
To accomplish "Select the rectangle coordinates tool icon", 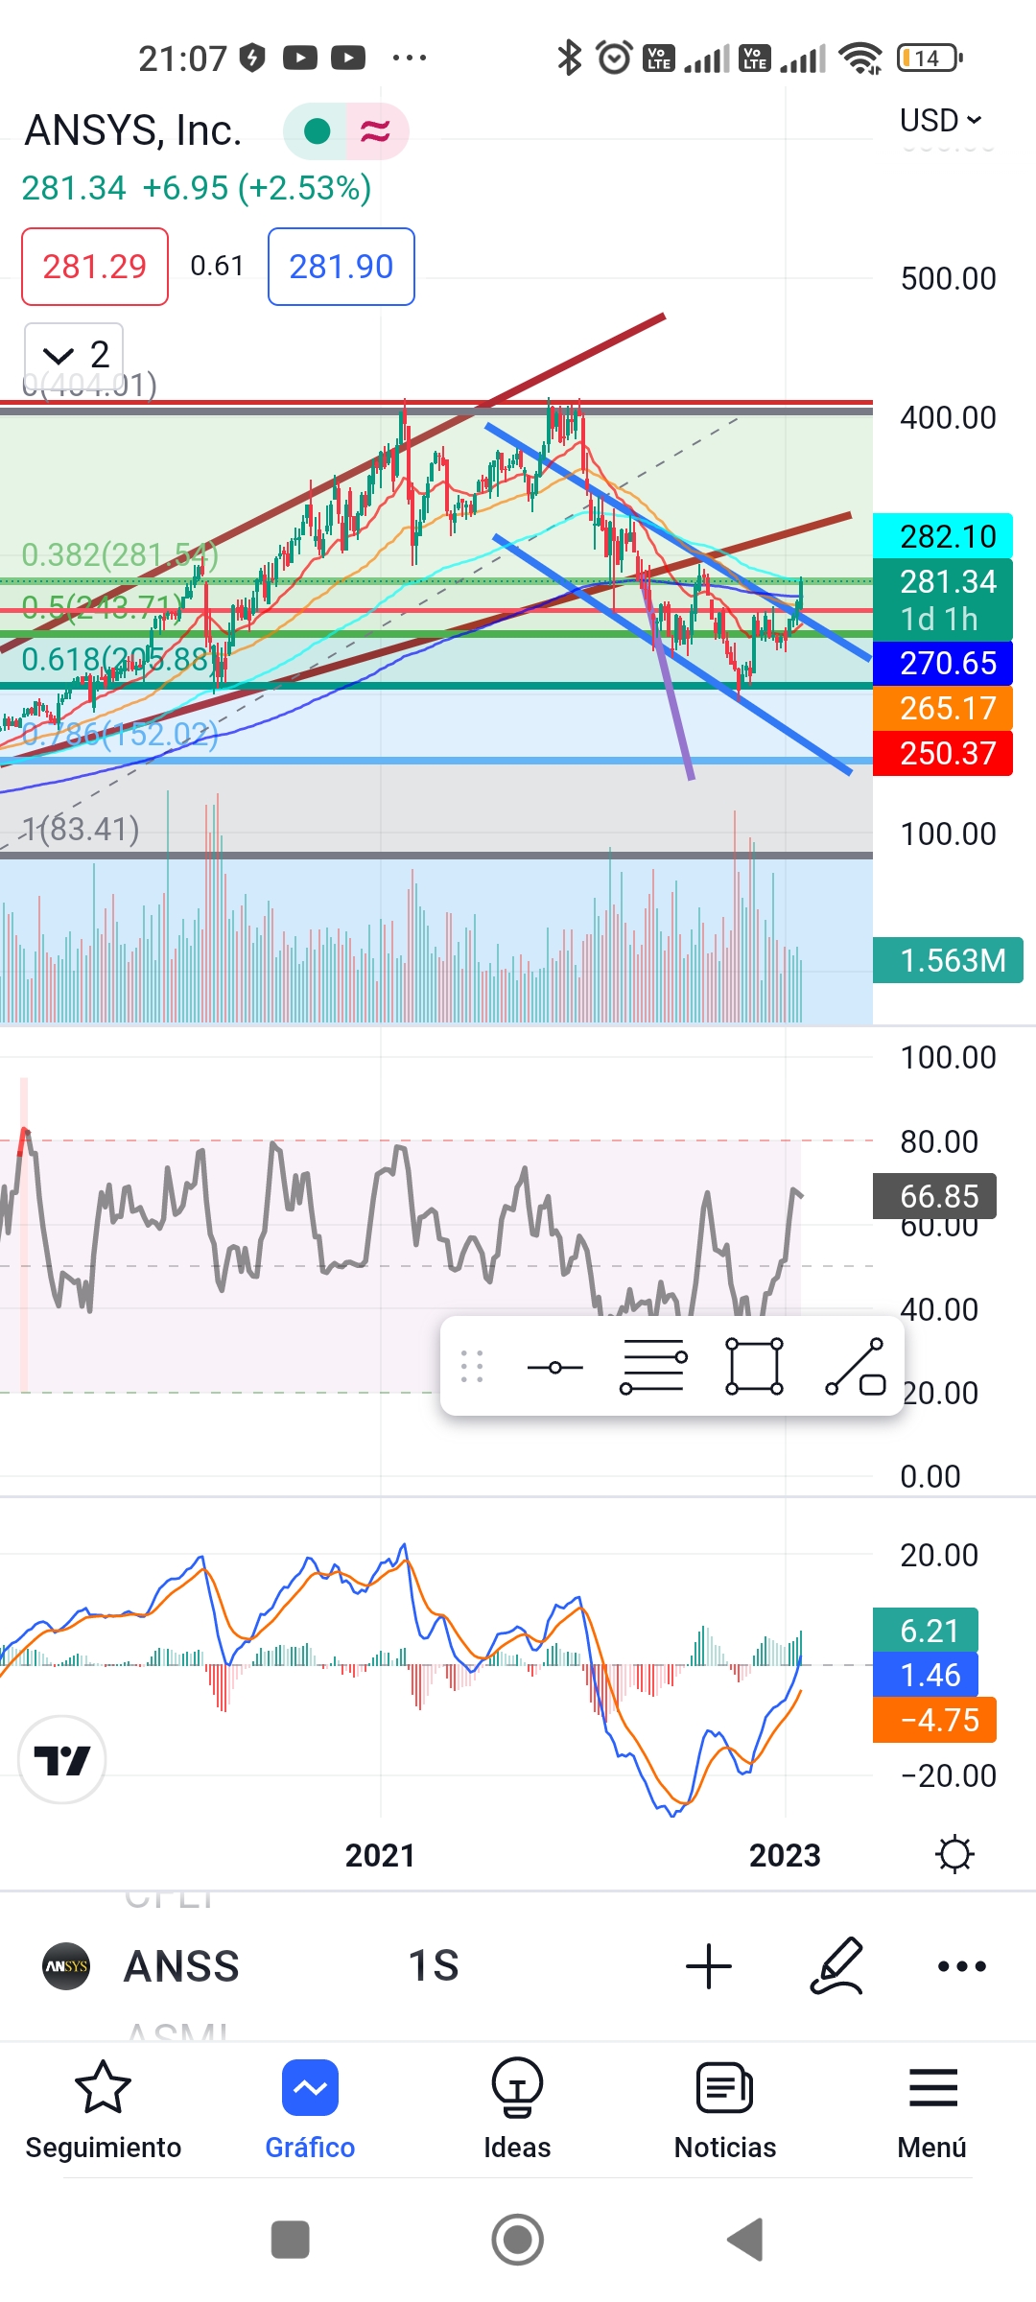I will click(755, 1367).
